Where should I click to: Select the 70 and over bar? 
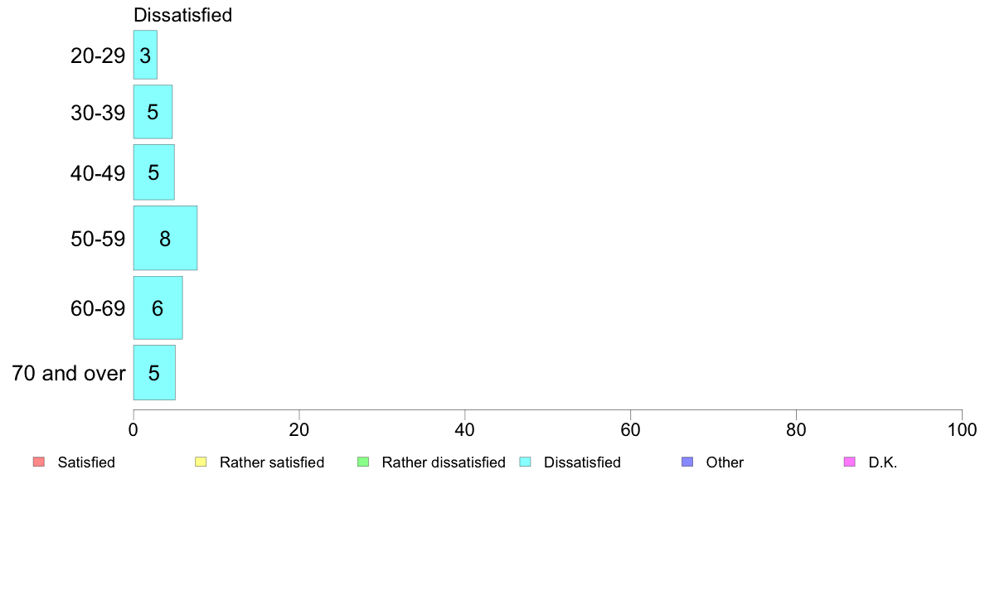point(154,372)
